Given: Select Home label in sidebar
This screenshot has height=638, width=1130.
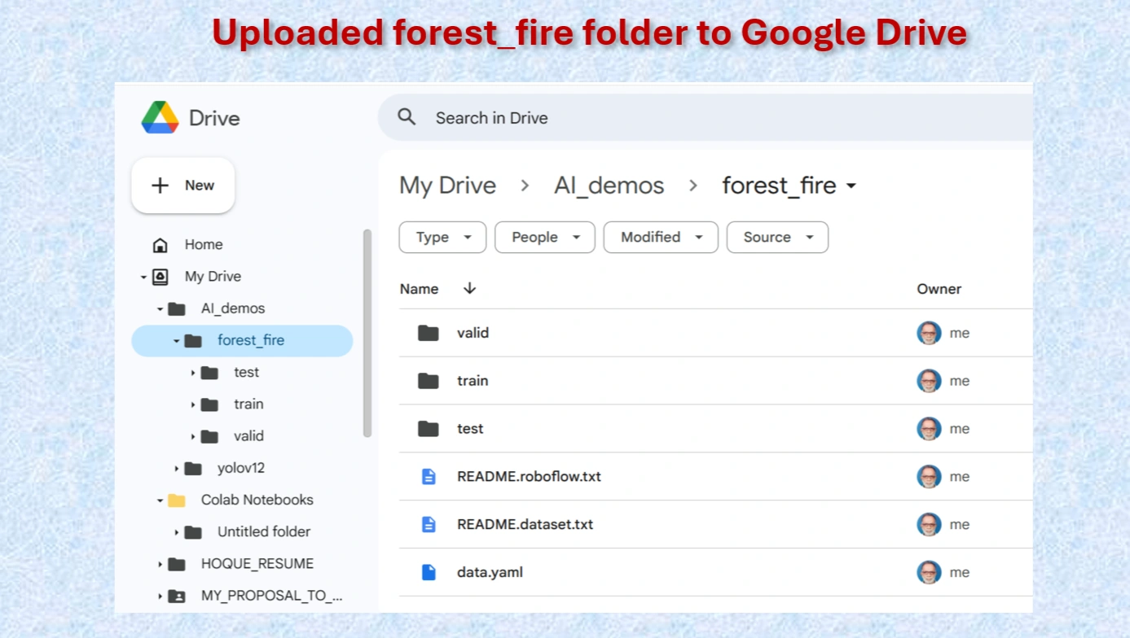Looking at the screenshot, I should point(204,244).
